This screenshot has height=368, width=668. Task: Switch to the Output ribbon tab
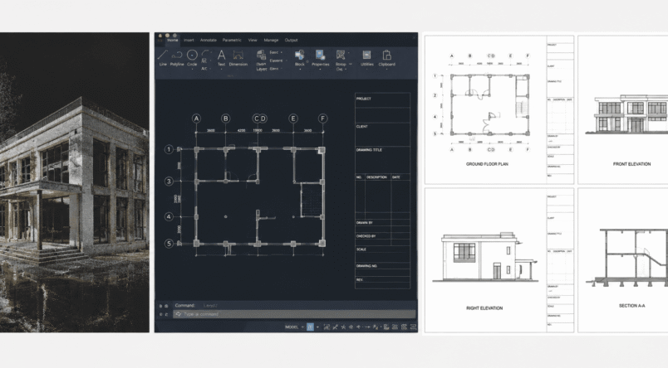click(292, 40)
